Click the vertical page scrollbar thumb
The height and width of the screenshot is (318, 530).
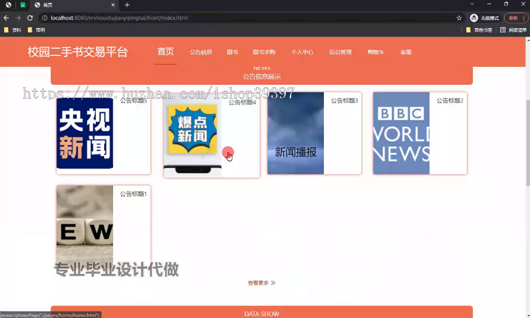528,143
